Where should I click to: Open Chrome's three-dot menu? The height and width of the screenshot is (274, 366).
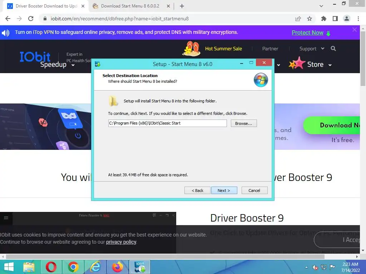(x=358, y=19)
